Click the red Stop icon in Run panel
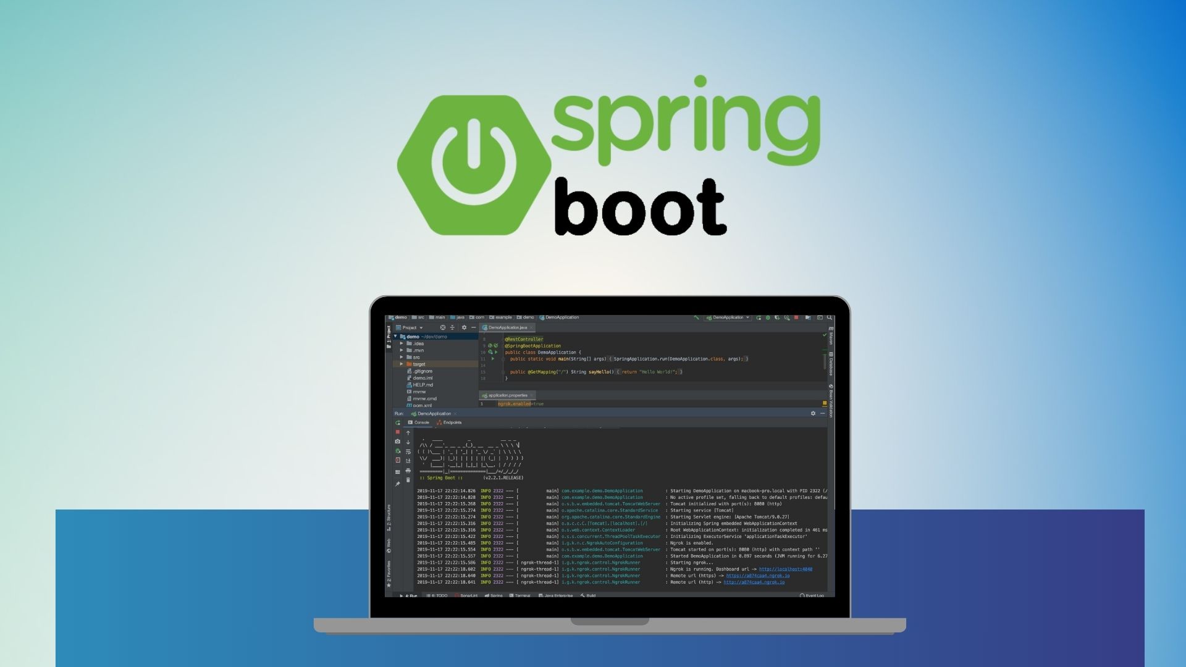 point(398,432)
